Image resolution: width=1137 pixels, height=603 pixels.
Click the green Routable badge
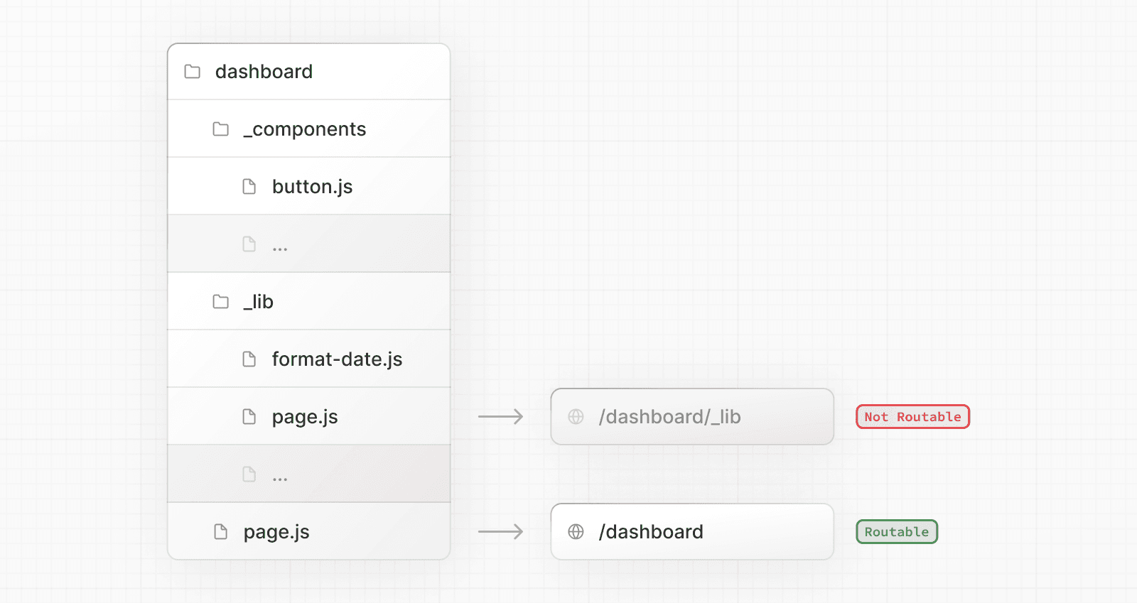[896, 532]
